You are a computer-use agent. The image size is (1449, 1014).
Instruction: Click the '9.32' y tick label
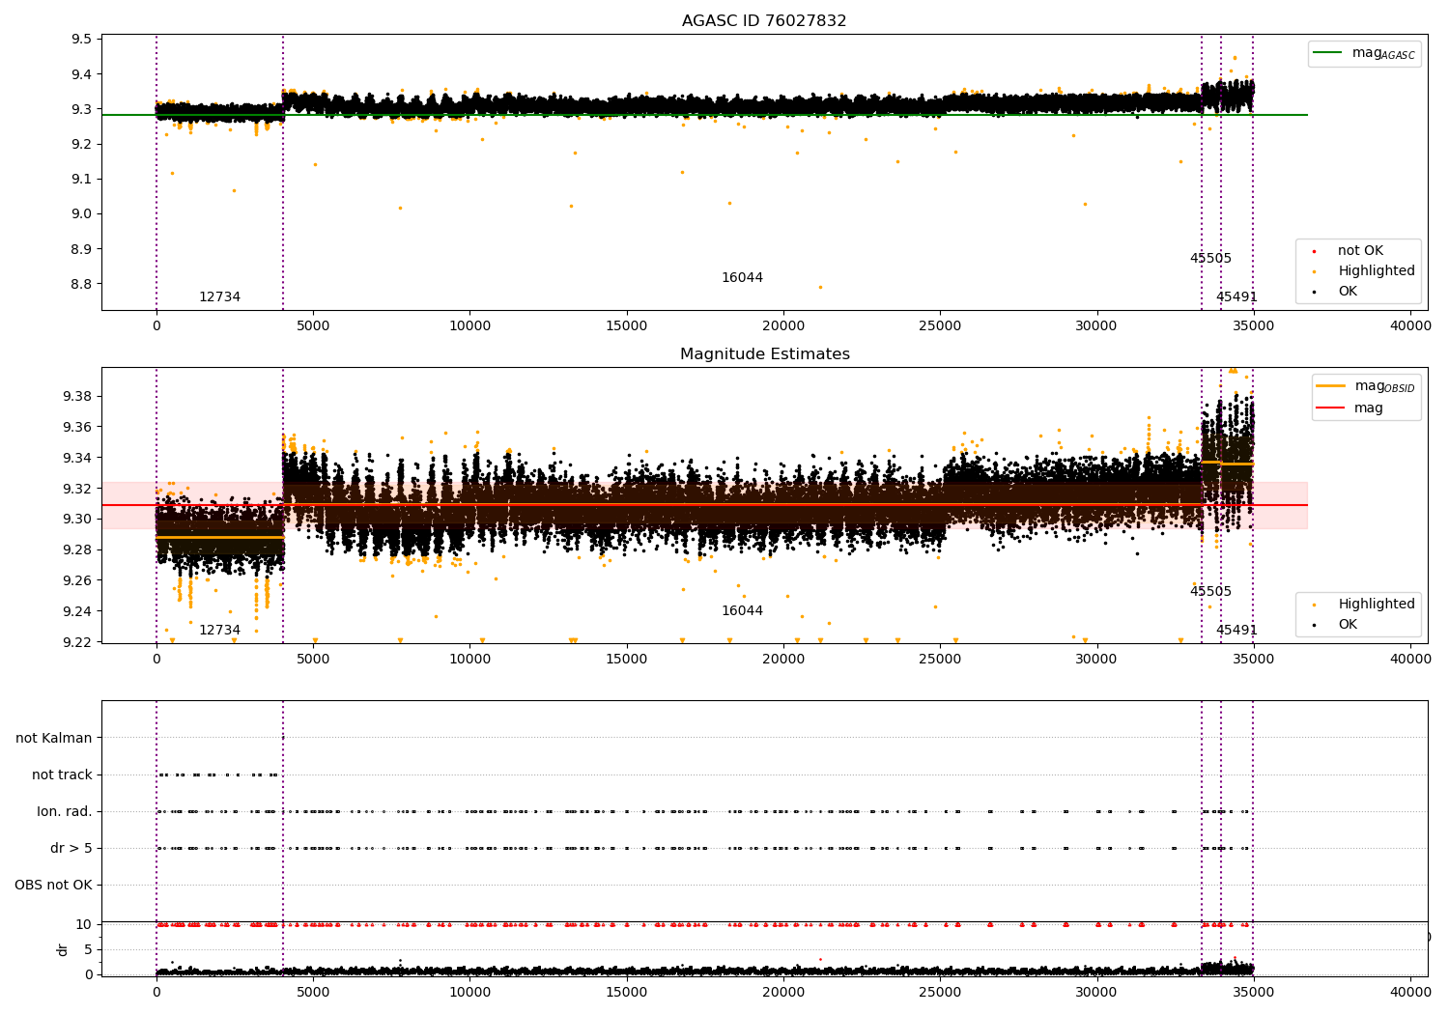78,489
